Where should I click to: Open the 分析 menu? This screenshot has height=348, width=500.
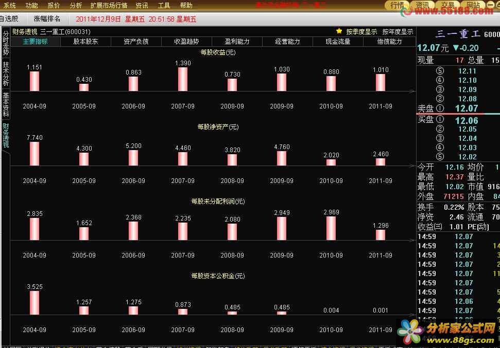tap(76, 5)
